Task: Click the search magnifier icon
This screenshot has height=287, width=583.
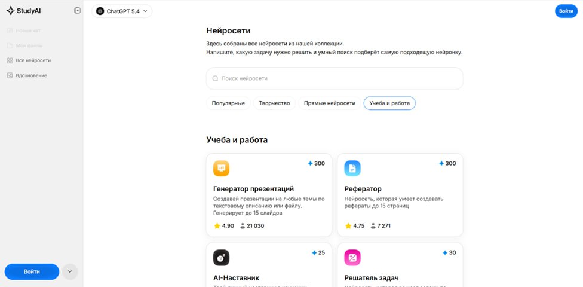Action: 216,78
